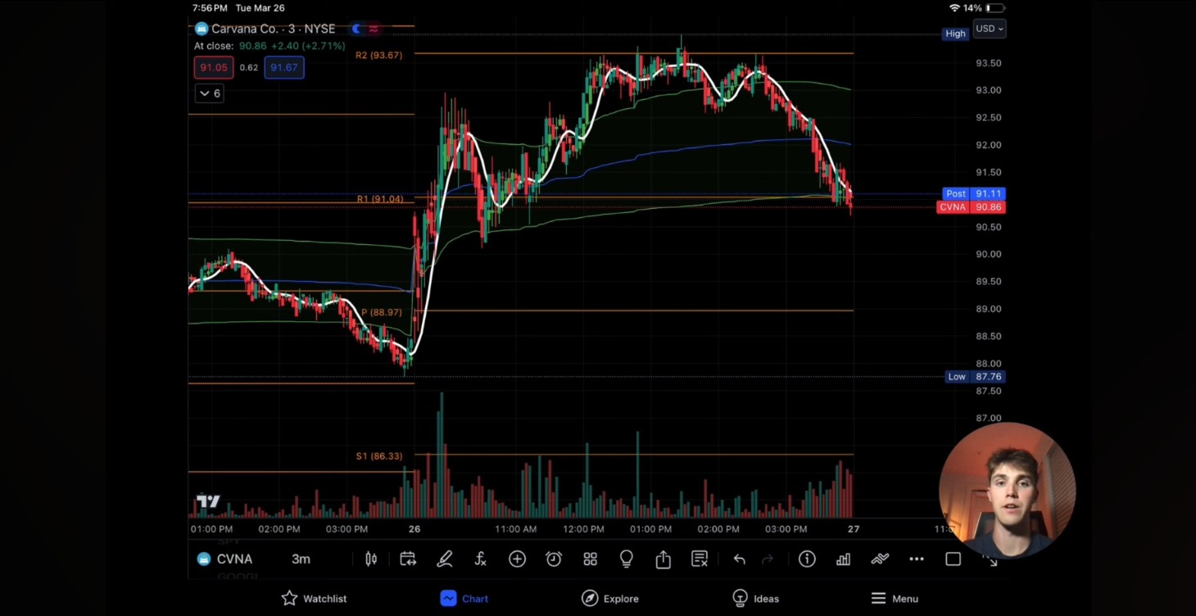Tap the At close 90.86 +2.40 text
The image size is (1196, 616).
click(x=270, y=46)
